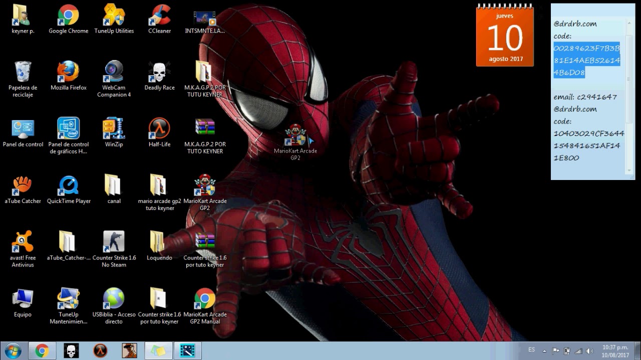This screenshot has width=641, height=360.
Task: Launch Google Chrome from the desktop shortcut
Action: click(68, 19)
